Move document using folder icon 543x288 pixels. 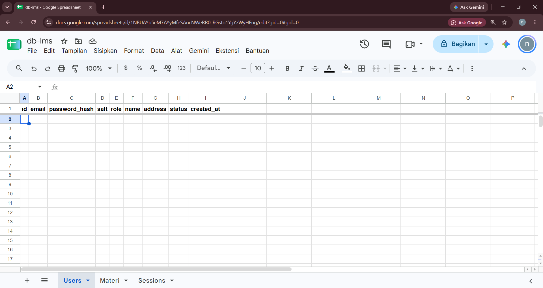78,41
